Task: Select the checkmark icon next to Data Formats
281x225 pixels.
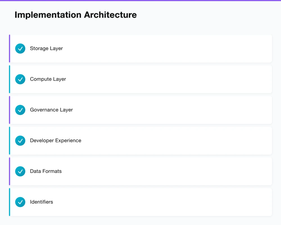Action: click(x=20, y=171)
